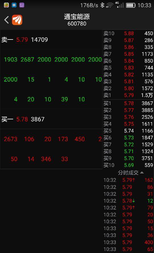This screenshot has width=154, height=253.
Task: Select buy queue order 450
Action: 80,139
